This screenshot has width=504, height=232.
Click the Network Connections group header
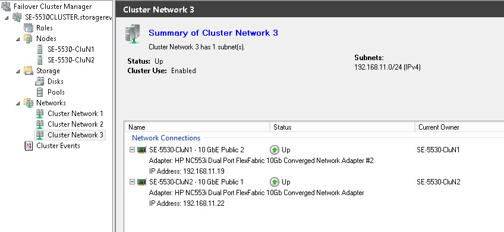pos(166,138)
